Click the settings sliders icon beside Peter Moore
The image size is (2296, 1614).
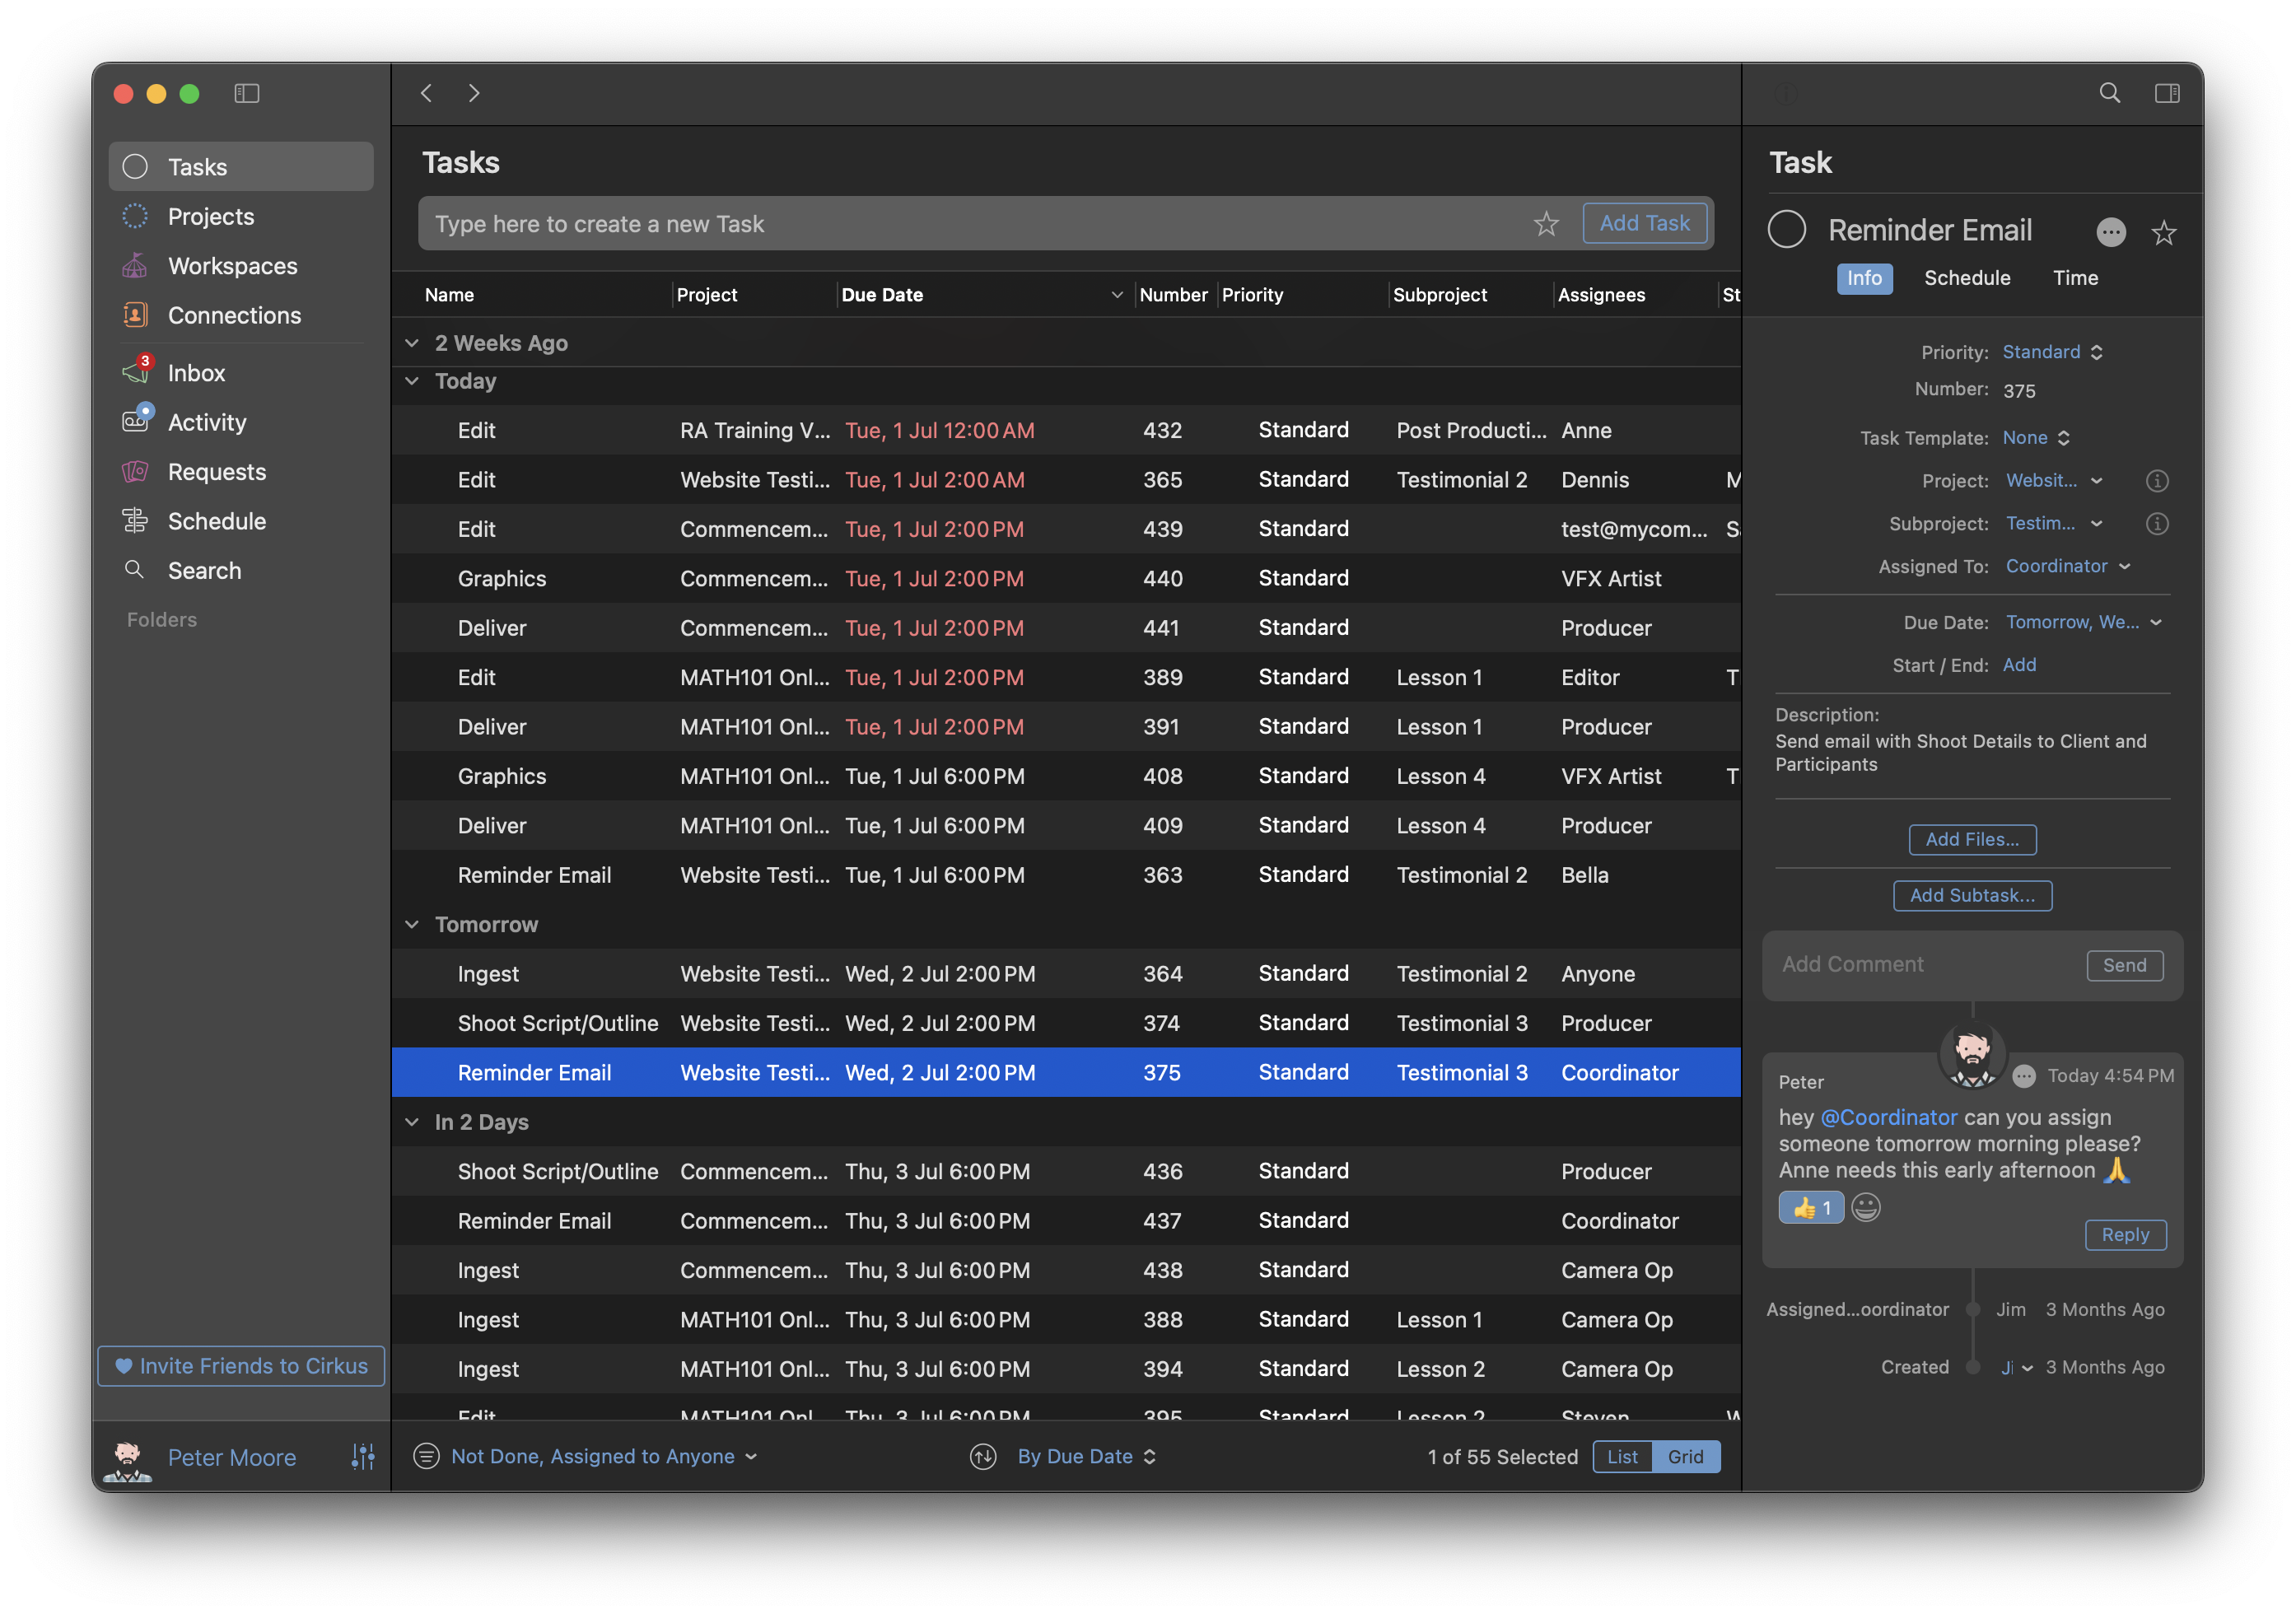click(x=363, y=1457)
